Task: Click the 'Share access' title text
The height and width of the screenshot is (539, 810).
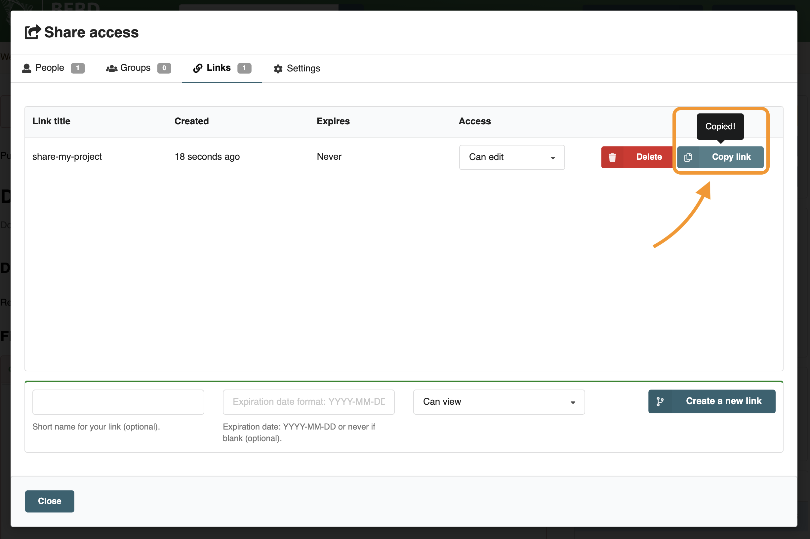Action: [x=91, y=32]
